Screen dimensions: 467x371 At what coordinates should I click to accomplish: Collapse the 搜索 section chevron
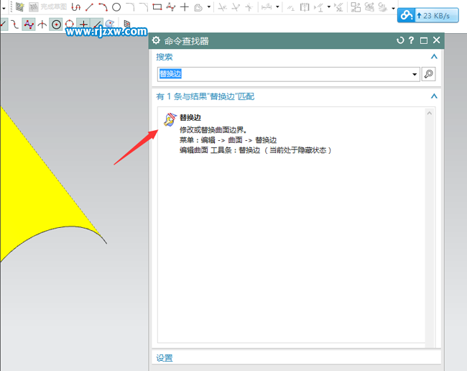(434, 56)
